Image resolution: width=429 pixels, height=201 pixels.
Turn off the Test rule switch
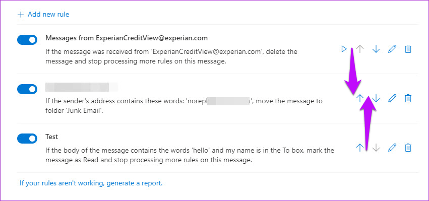coord(27,139)
